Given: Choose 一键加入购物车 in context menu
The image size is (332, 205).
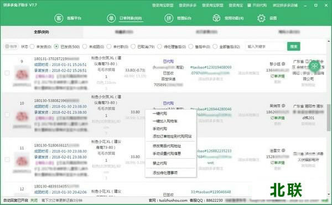Looking at the screenshot, I should coord(165,121).
